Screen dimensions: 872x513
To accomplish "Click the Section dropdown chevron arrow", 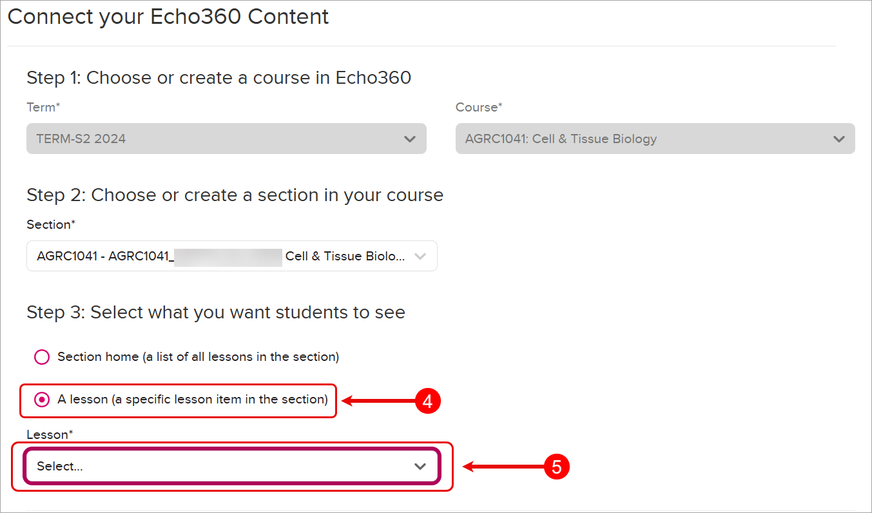I will point(420,256).
